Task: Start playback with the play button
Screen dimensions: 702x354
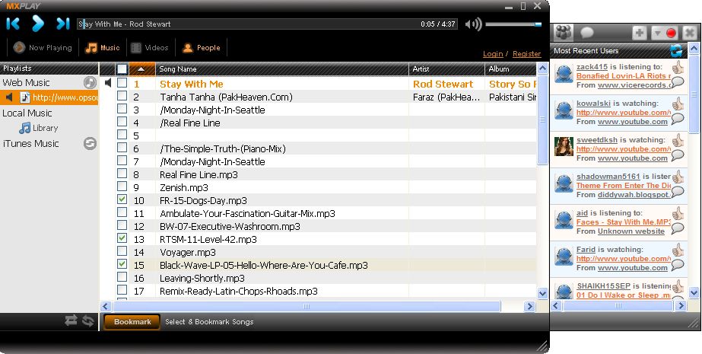Action: click(x=37, y=24)
